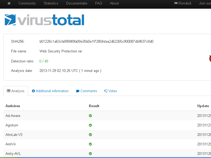Viewport: 211px width, 158px height.
Task: Open Documentație in the navbar
Action: [x=77, y=3]
